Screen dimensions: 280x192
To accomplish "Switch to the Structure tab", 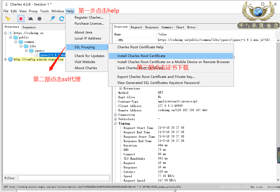I will point(12,27).
